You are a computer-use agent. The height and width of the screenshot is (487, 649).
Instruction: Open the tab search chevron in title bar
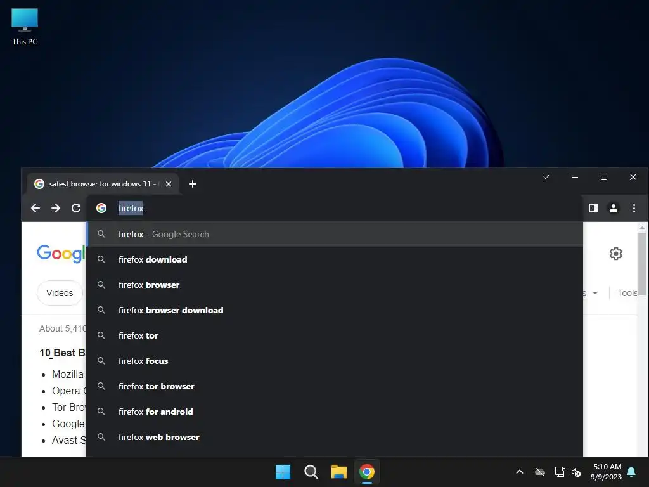click(x=546, y=178)
